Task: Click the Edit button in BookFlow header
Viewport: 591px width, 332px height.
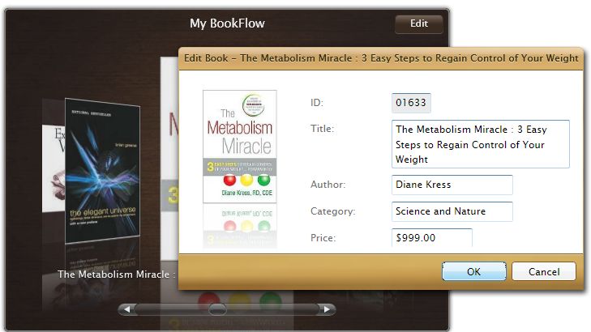Action: [418, 23]
